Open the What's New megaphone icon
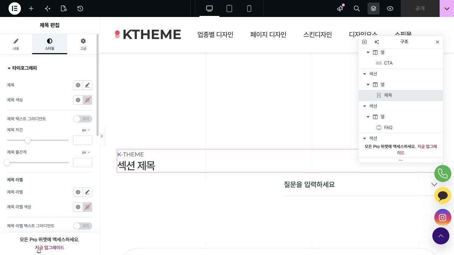The height and width of the screenshot is (255, 454). 340,8
